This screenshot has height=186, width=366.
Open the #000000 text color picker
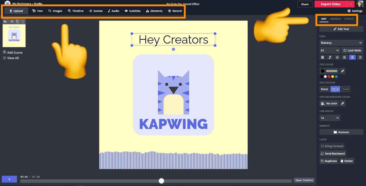[329, 71]
